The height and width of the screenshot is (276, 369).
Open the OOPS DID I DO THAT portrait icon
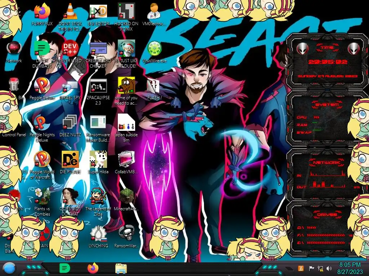point(70,197)
